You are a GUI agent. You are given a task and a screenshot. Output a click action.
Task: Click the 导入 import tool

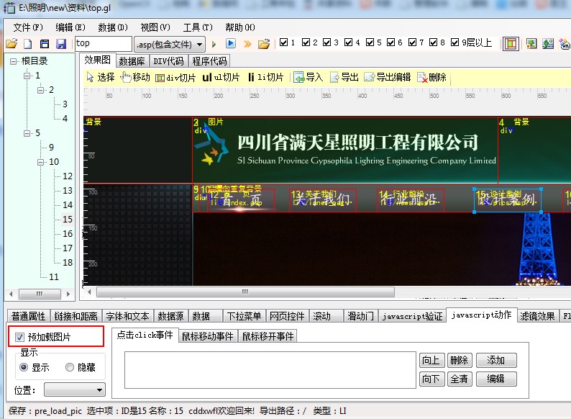coord(309,77)
